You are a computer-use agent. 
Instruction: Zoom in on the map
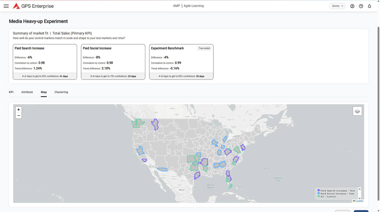click(19, 110)
